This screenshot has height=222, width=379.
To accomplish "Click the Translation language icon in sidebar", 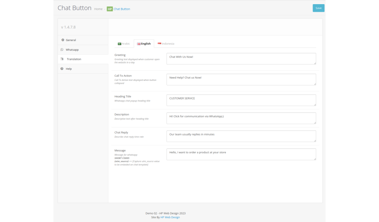I will [x=62, y=59].
